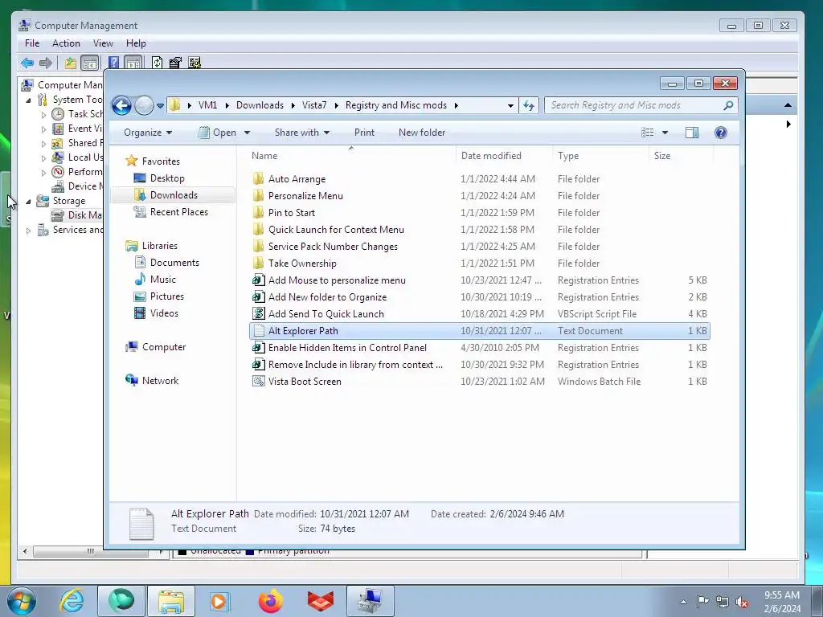
Task: Click the Windows Explorer taskbar icon
Action: 171,601
